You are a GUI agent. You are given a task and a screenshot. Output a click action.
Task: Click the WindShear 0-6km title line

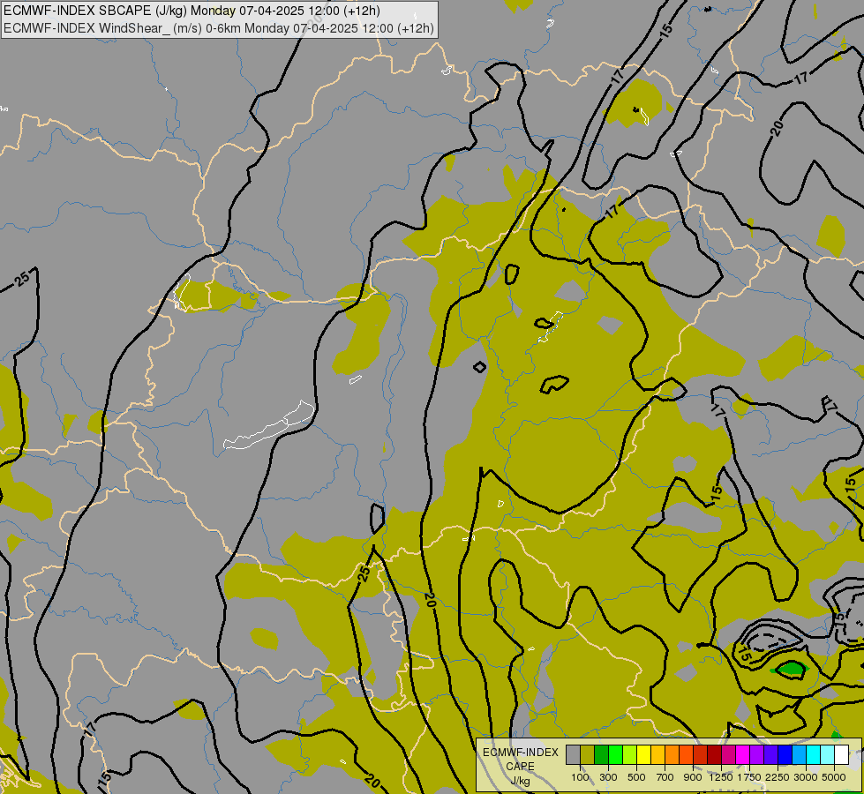(x=219, y=28)
